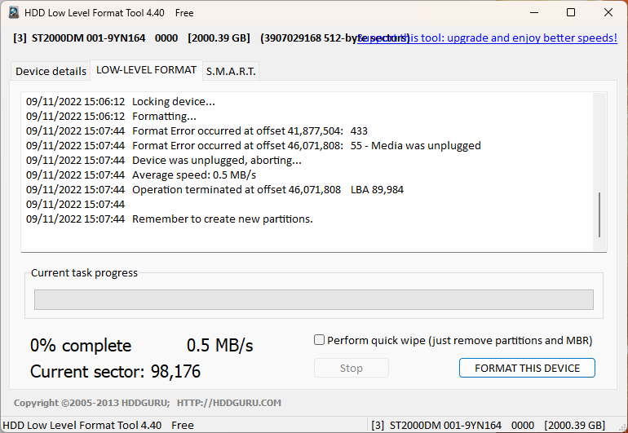The height and width of the screenshot is (433, 628).
Task: Switch to the Device details tab
Action: 51,71
